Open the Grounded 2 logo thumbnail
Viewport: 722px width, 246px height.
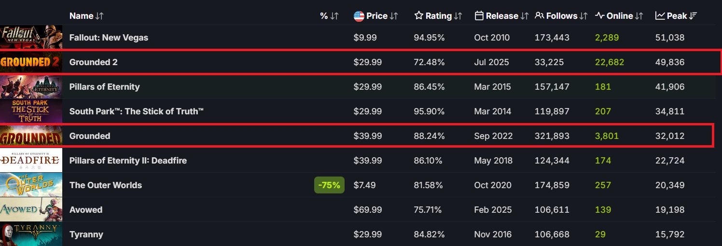pyautogui.click(x=31, y=62)
